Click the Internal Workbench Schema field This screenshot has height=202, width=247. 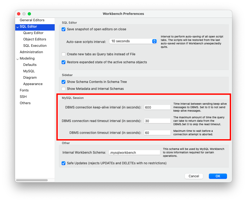click(134, 153)
